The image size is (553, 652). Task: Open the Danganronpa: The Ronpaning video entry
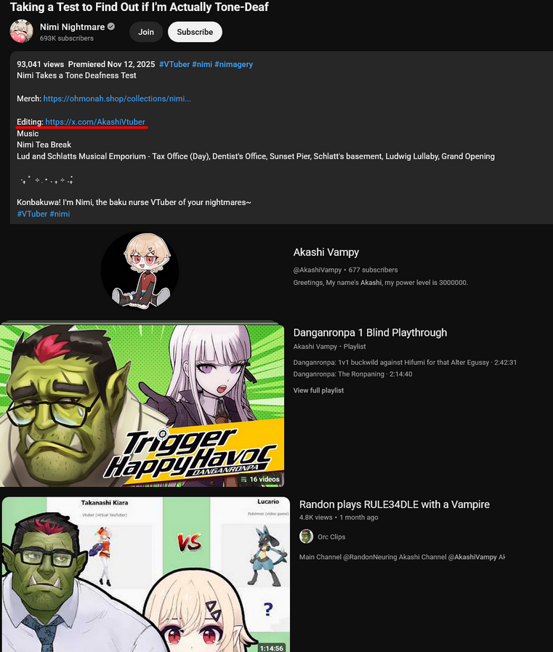(x=352, y=374)
